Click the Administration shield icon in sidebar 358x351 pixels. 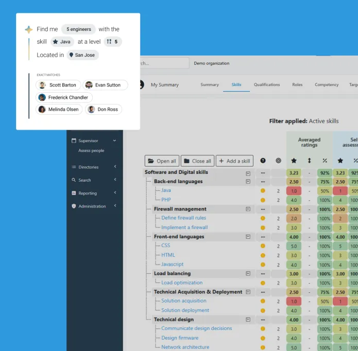point(74,206)
